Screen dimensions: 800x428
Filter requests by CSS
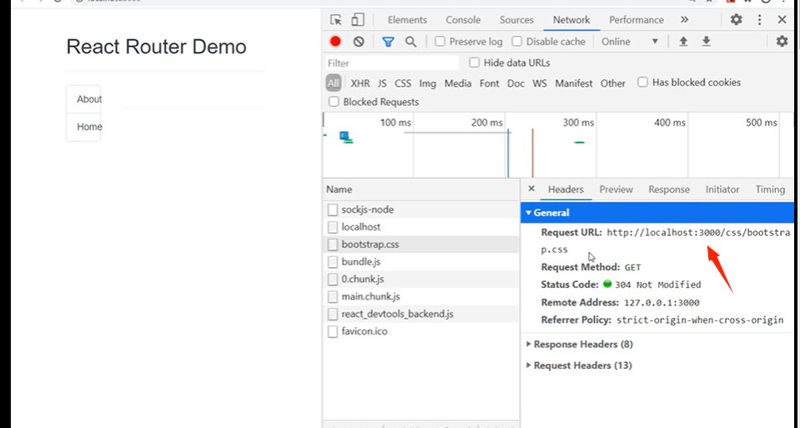403,83
